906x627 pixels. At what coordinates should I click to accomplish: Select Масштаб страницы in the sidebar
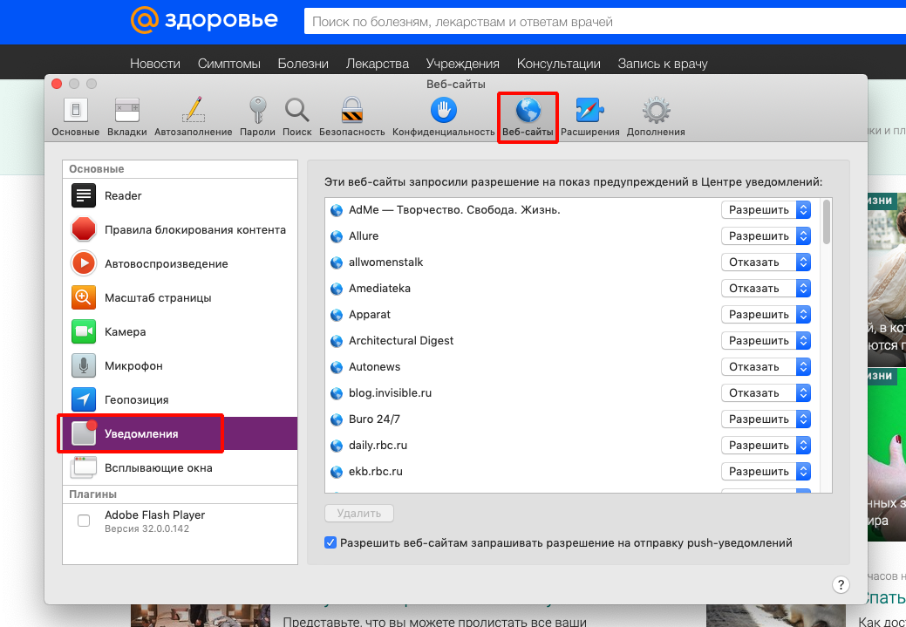point(181,298)
